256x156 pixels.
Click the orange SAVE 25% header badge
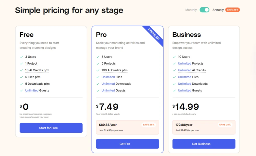pos(232,10)
